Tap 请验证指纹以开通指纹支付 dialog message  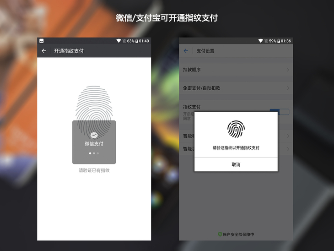[236, 148]
